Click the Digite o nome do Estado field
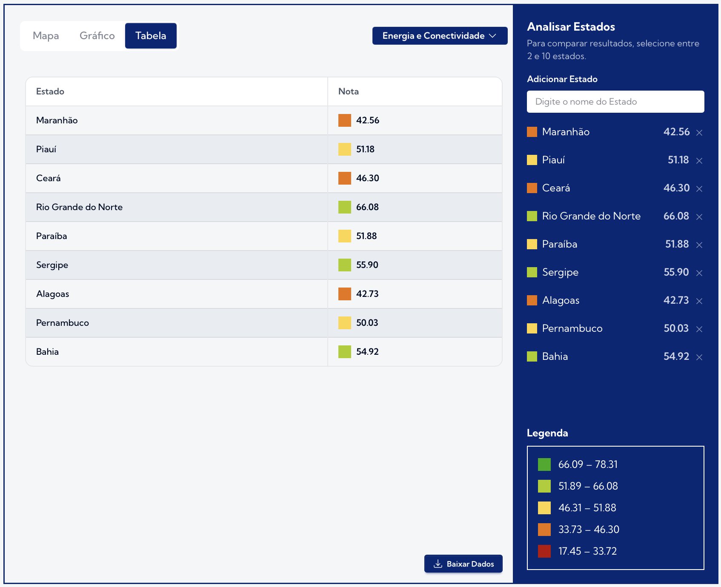Image resolution: width=721 pixels, height=587 pixels. [x=615, y=102]
